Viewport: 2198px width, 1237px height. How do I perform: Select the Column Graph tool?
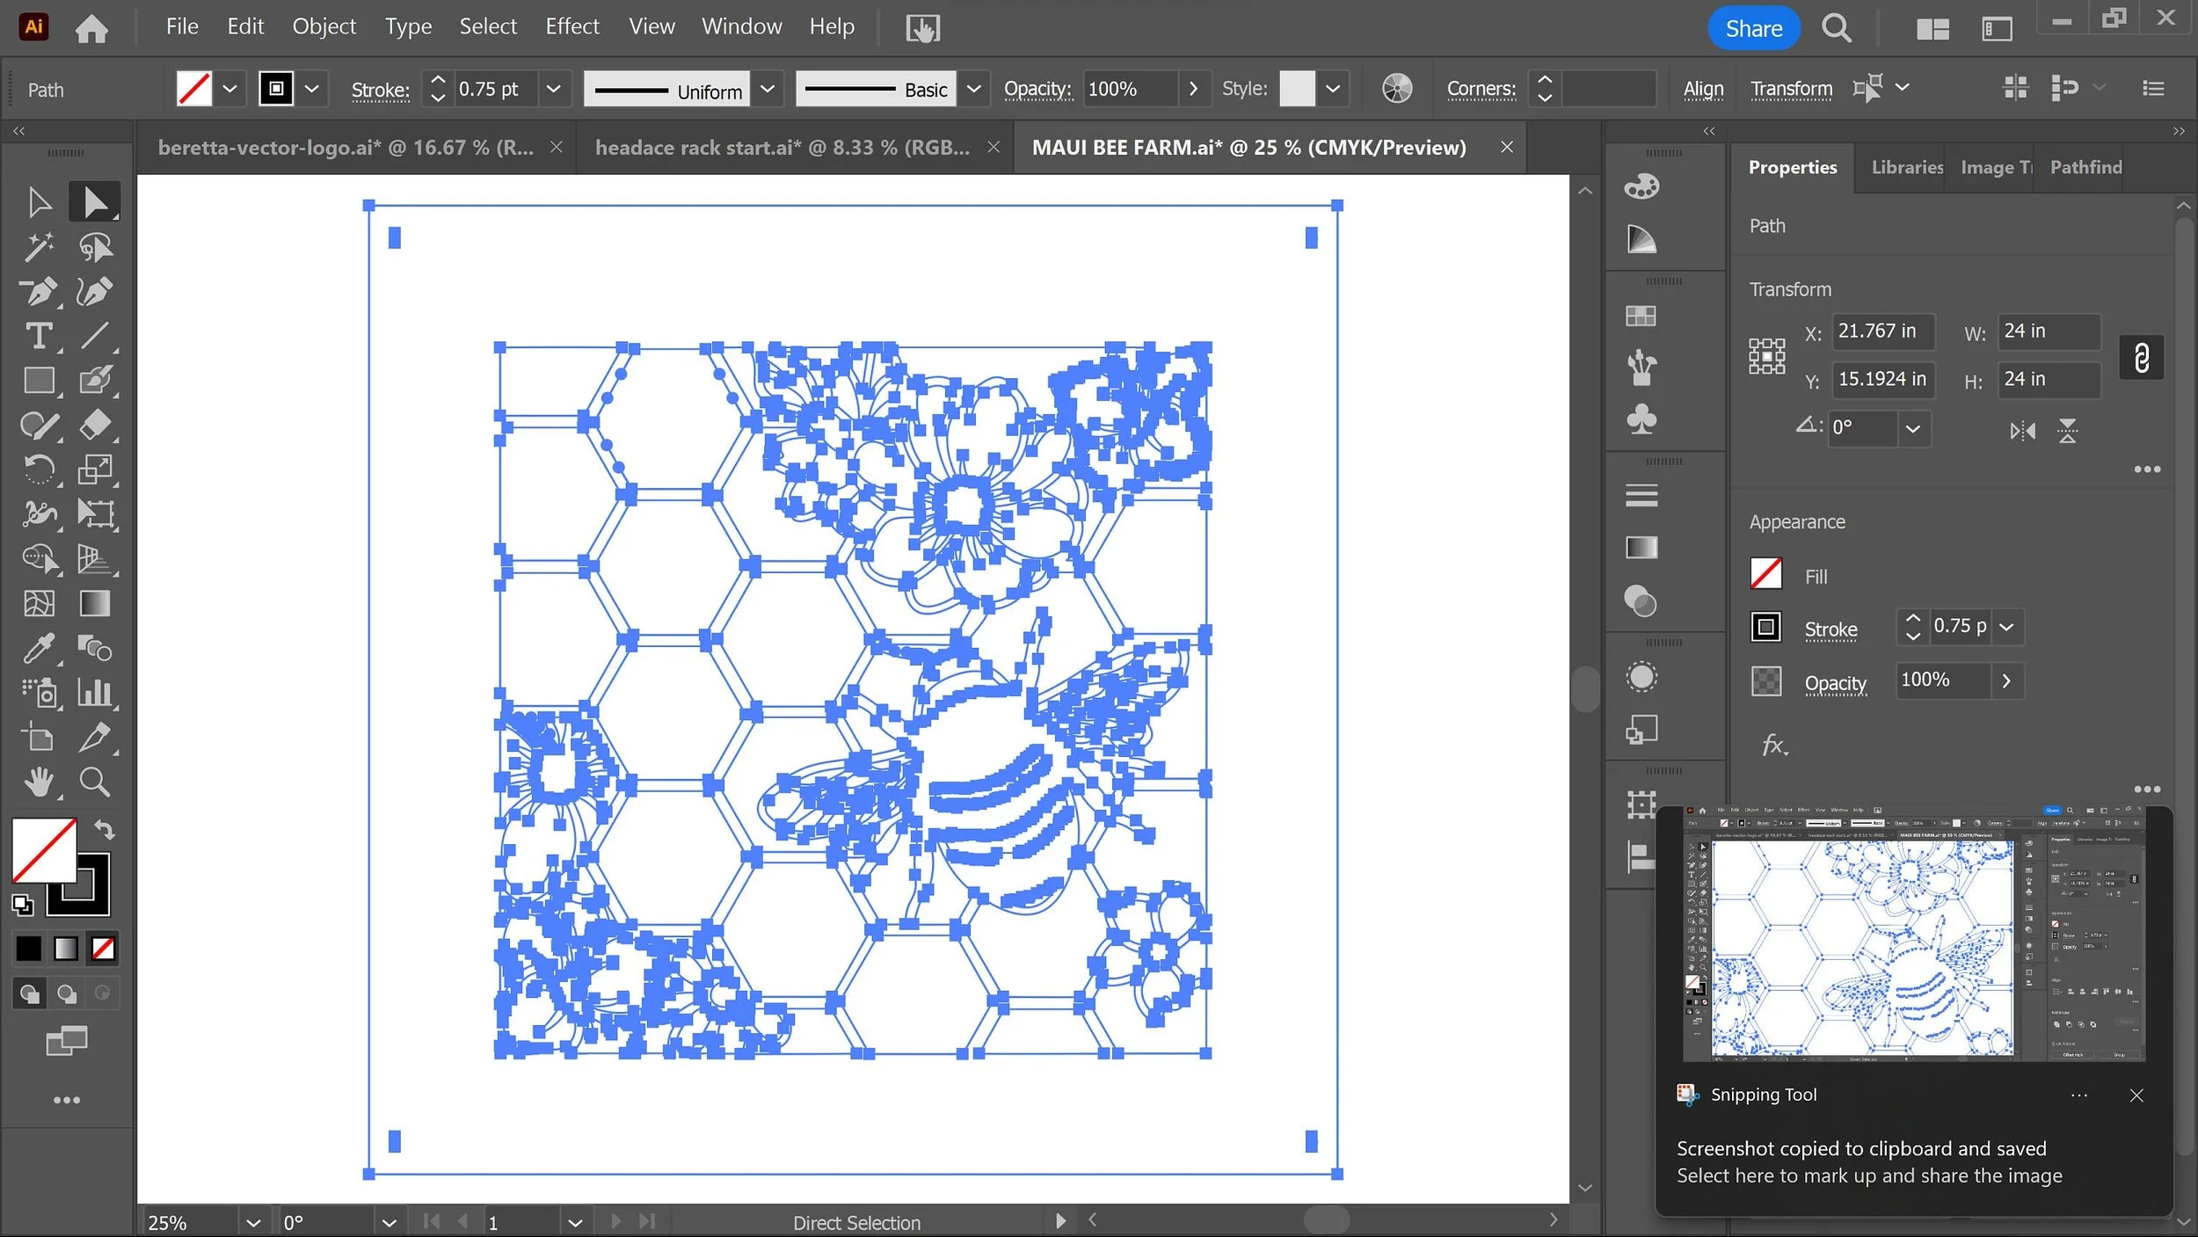tap(95, 693)
